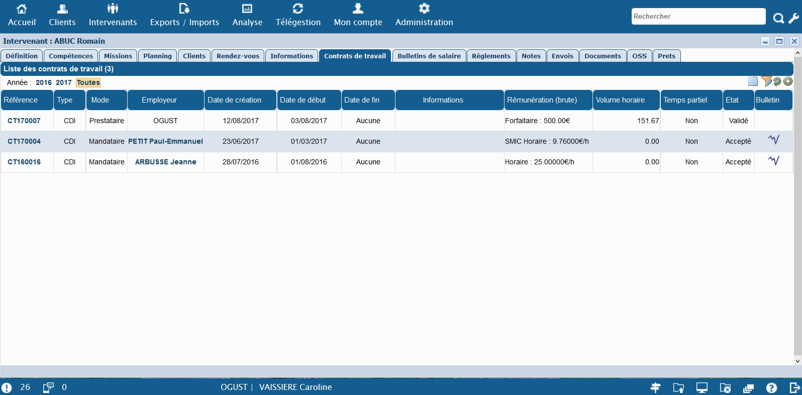Click the alerts exclamation icon

[x=7, y=387]
